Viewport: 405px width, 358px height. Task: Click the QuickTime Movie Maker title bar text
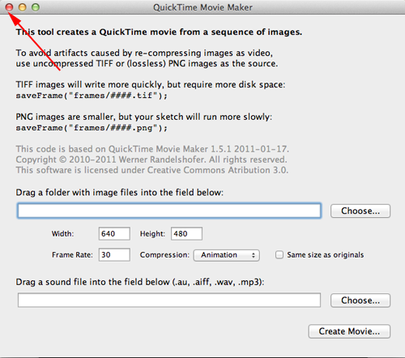coord(202,7)
